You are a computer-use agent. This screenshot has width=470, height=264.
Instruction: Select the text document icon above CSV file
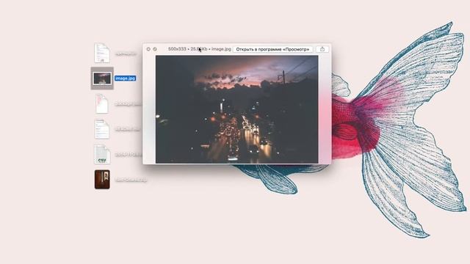102,129
